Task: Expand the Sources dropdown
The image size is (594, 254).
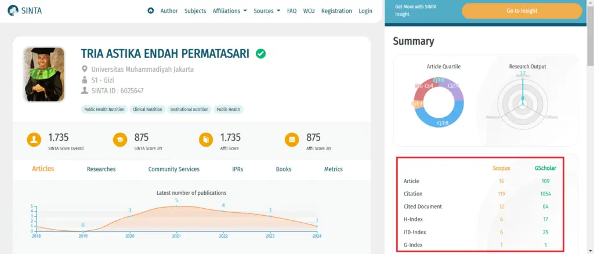Action: coord(267,10)
